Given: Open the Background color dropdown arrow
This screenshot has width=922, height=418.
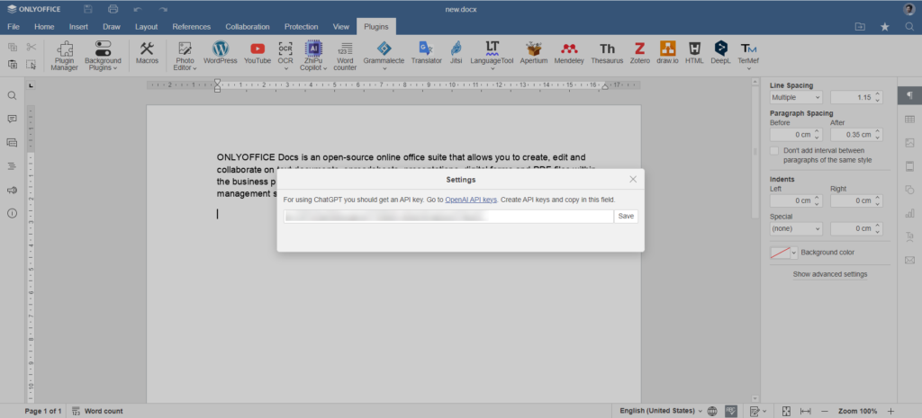Looking at the screenshot, I should tap(794, 253).
